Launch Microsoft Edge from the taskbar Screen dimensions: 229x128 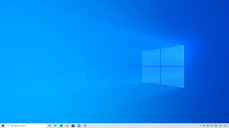tap(61, 126)
